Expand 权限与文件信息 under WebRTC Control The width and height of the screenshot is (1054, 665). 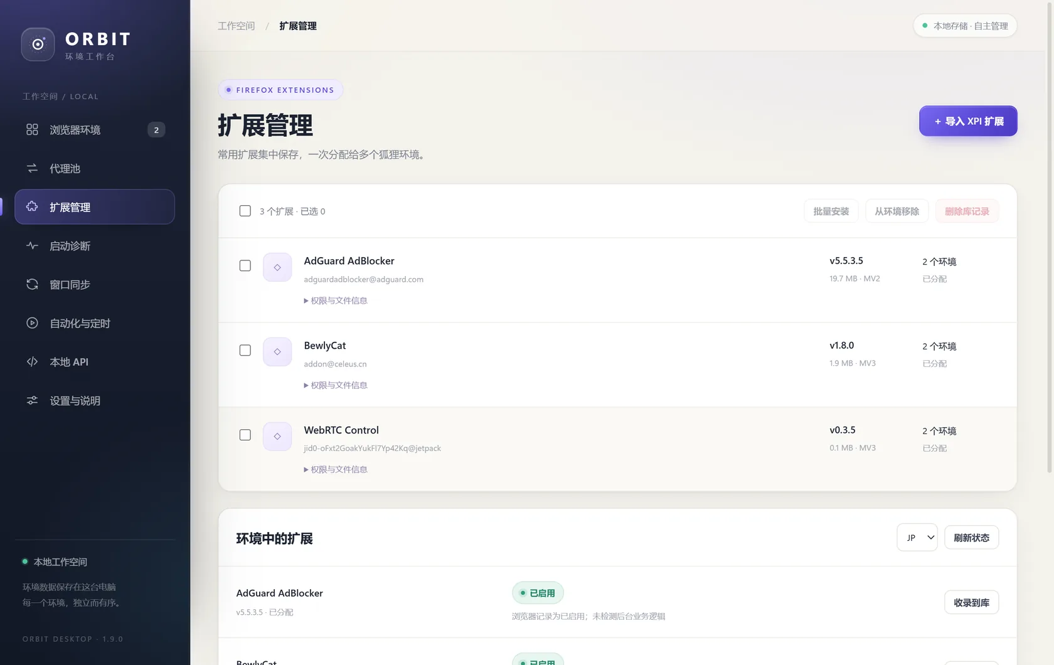pos(336,469)
